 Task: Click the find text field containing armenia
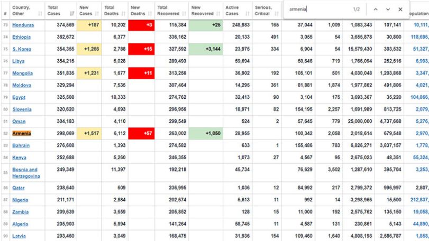319,10
